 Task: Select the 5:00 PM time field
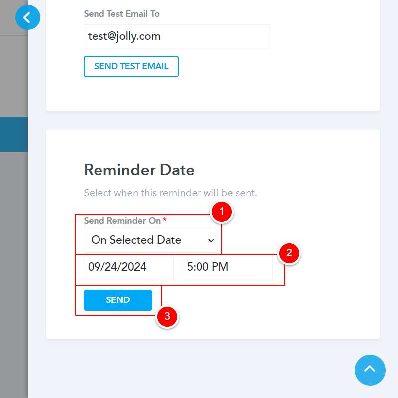(227, 267)
